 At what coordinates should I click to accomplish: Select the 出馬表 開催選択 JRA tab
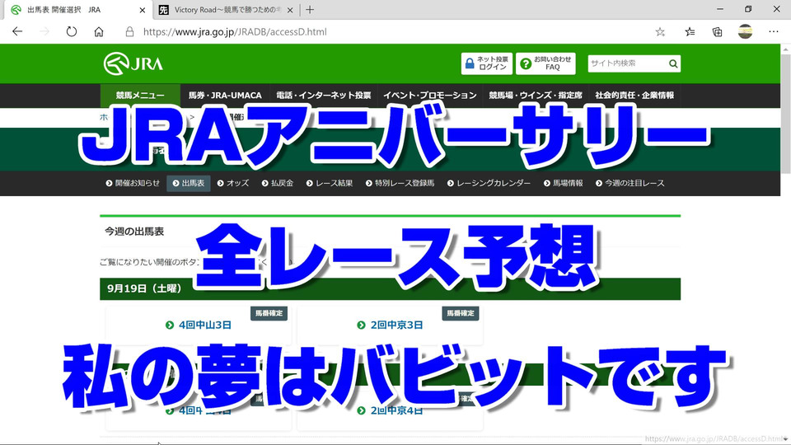coord(77,10)
